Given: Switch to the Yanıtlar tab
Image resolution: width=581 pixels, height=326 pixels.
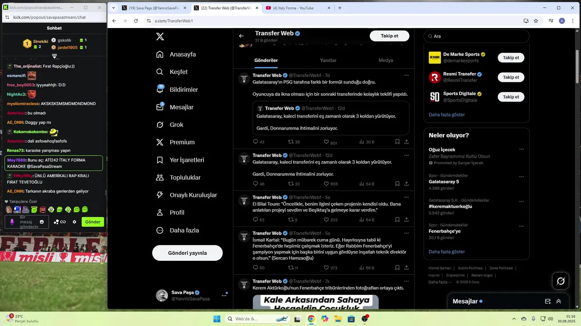Looking at the screenshot, I should pyautogui.click(x=328, y=60).
